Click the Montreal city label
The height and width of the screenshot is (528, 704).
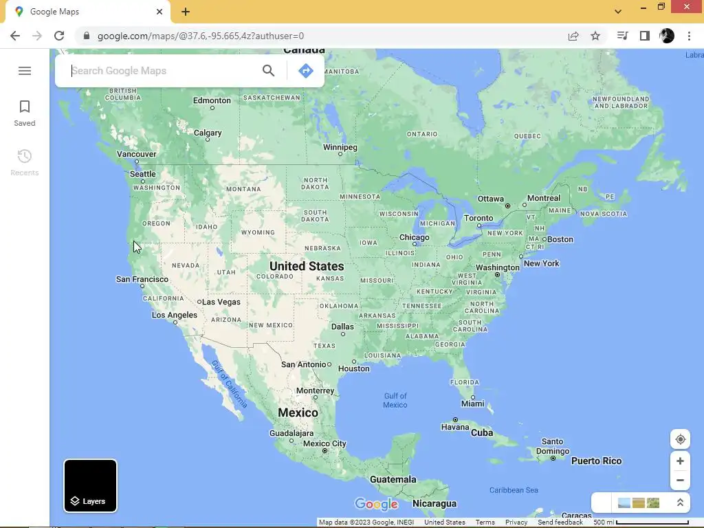click(544, 198)
